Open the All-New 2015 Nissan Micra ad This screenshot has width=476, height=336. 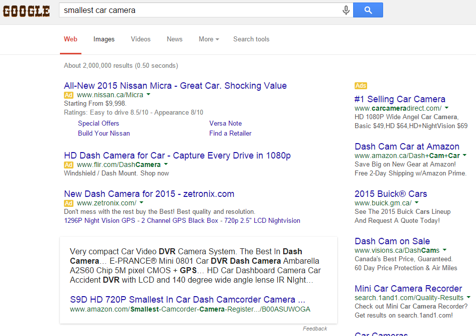[175, 86]
